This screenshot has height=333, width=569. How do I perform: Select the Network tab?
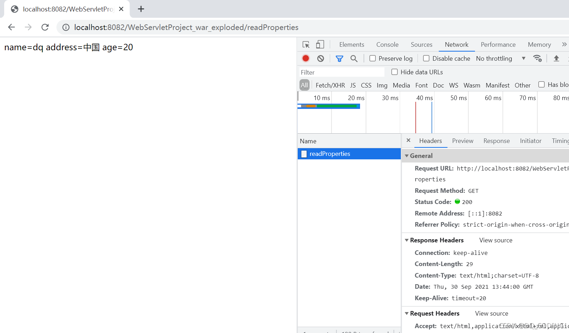point(457,45)
